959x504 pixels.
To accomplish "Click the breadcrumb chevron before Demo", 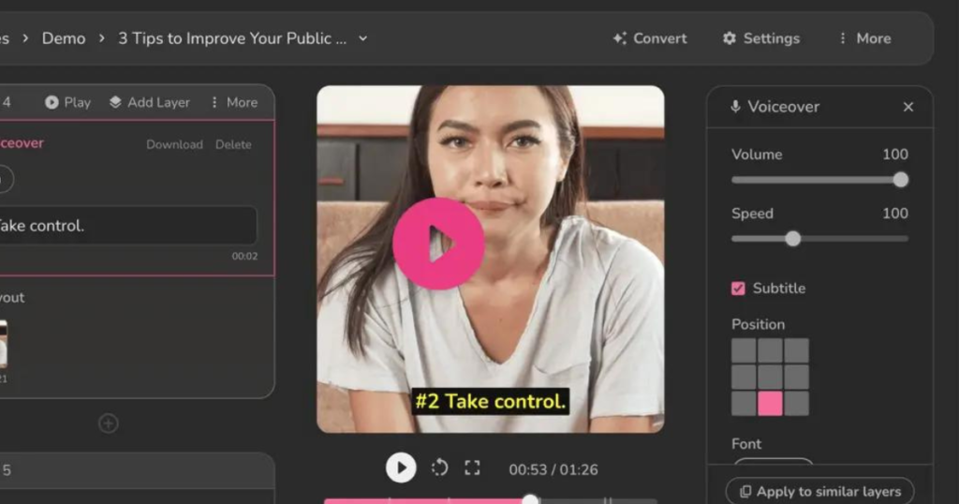I will [25, 38].
